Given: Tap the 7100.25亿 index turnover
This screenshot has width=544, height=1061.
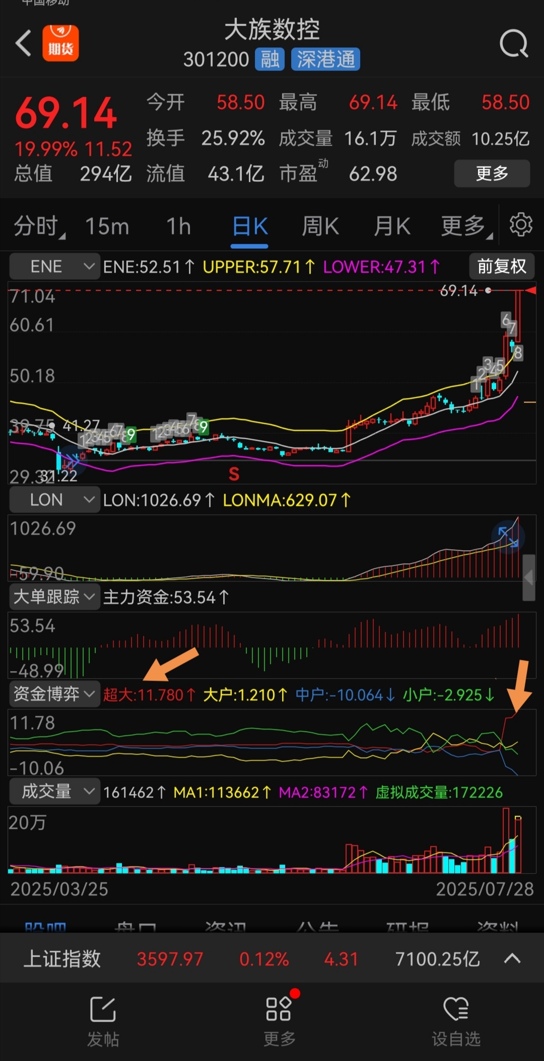Looking at the screenshot, I should point(438,959).
